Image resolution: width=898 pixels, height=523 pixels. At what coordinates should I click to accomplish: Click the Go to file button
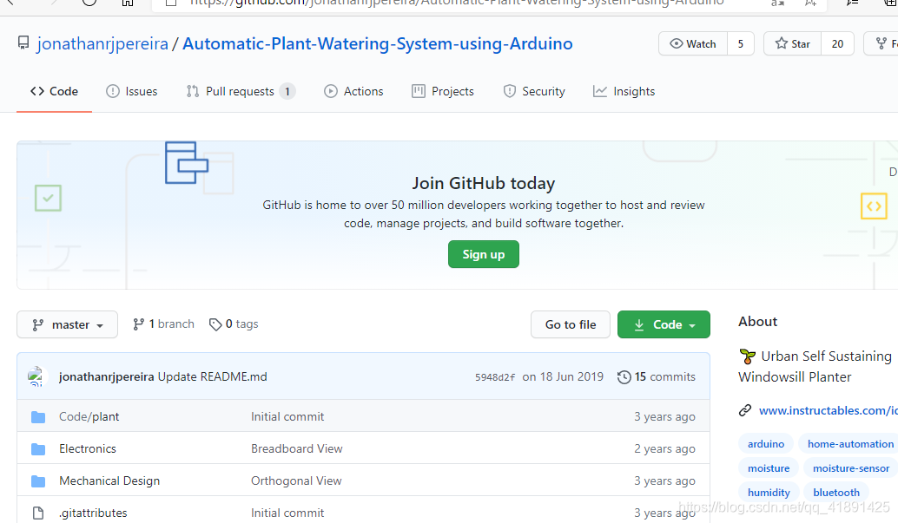(x=571, y=324)
